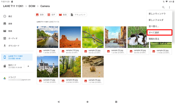Tap the Android home circle button
175x105 pixels.
coord(87,102)
